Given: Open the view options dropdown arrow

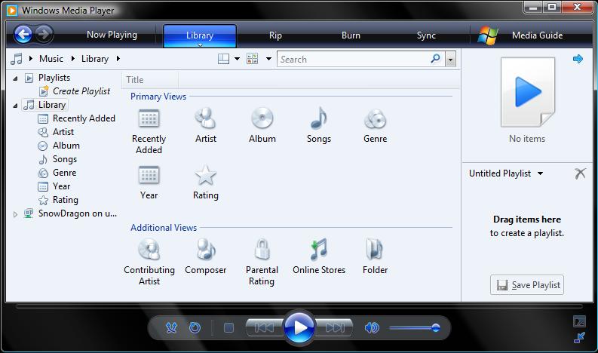Looking at the screenshot, I should [x=268, y=59].
